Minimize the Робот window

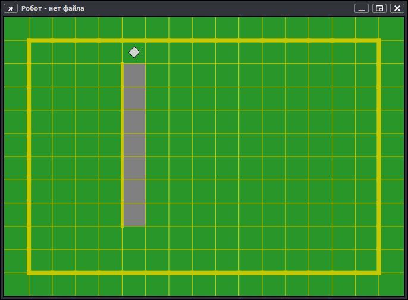tap(362, 8)
